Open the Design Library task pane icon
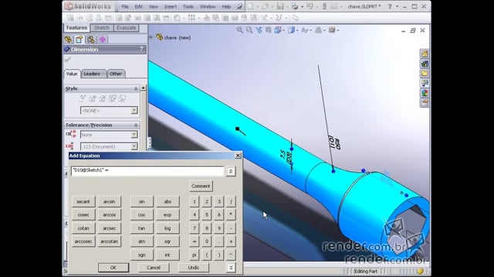Viewport: 494px width, 277px height. (425, 64)
